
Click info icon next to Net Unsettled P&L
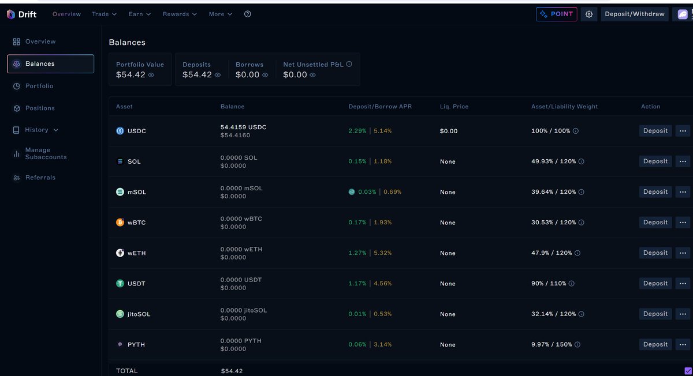349,65
